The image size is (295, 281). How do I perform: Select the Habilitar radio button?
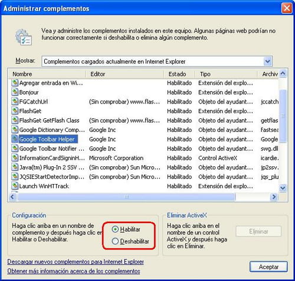click(x=115, y=229)
